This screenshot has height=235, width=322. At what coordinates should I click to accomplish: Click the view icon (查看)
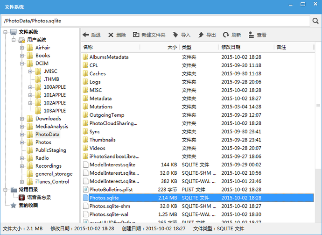click(251, 35)
